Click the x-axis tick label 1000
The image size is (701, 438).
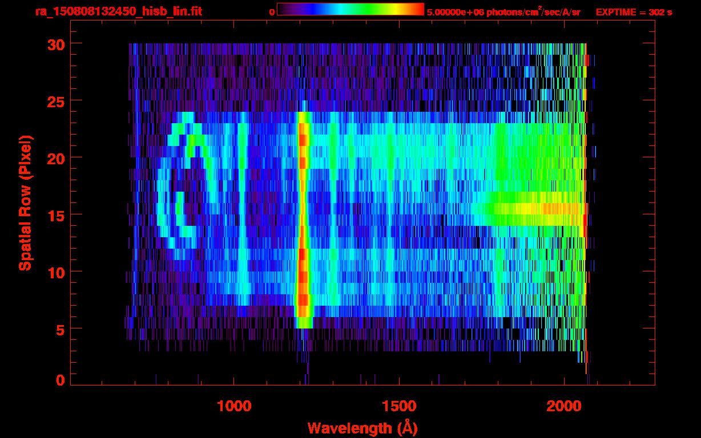(235, 406)
